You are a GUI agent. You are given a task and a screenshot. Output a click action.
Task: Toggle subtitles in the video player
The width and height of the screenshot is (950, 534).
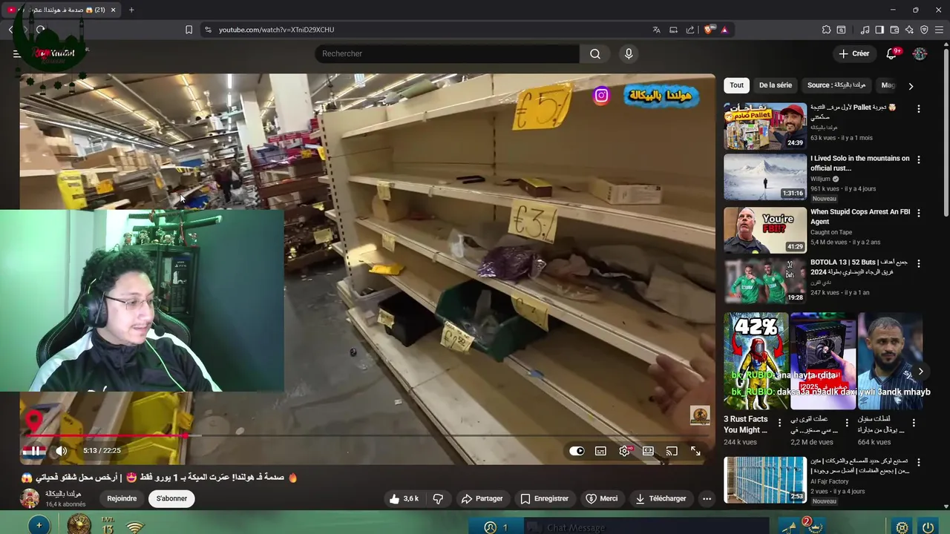[x=600, y=451]
